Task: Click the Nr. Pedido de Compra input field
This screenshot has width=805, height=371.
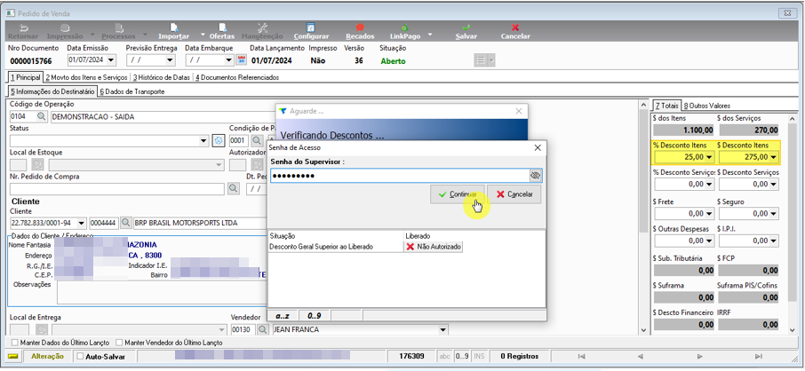Action: (117, 189)
